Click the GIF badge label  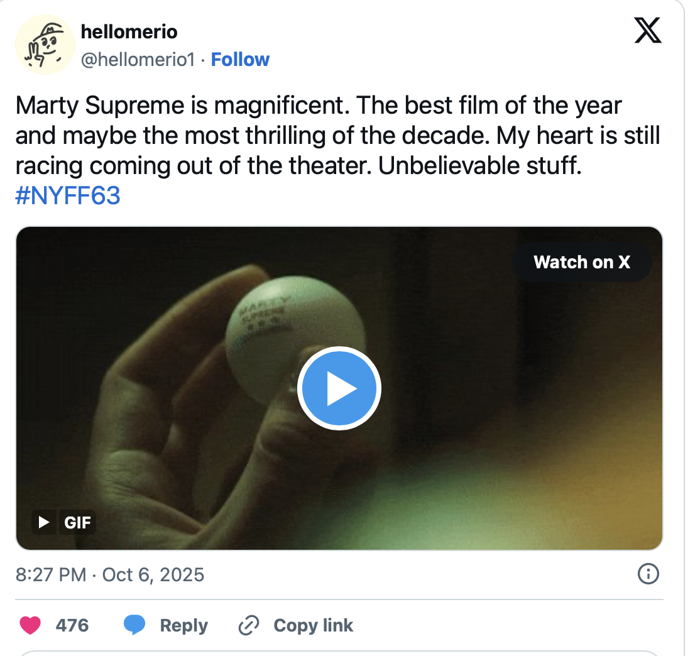[x=77, y=522]
